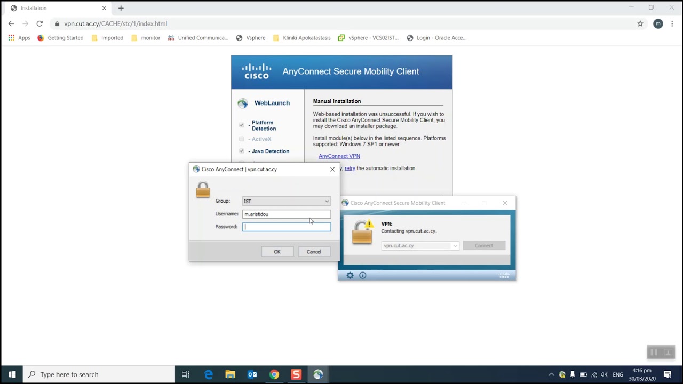Open the Wi-Fi network tray icon
This screenshot has width=683, height=384.
point(594,374)
